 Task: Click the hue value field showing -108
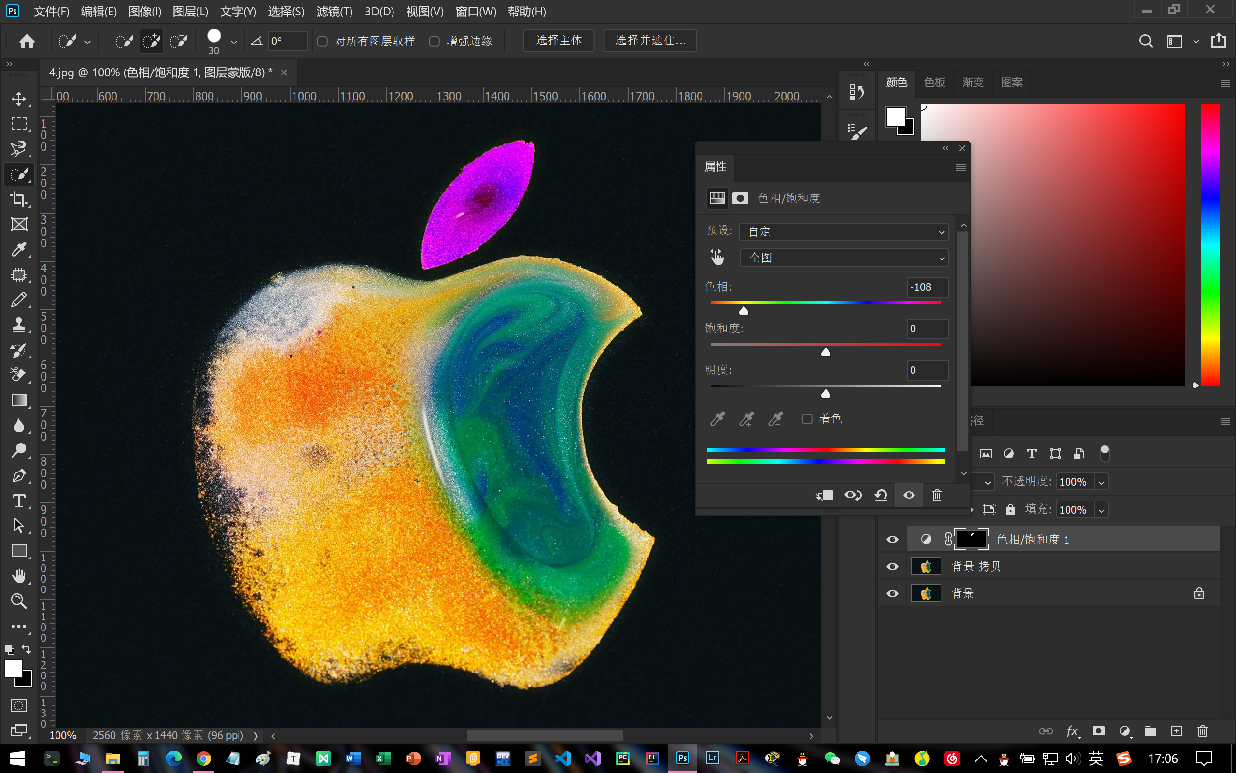click(x=927, y=287)
